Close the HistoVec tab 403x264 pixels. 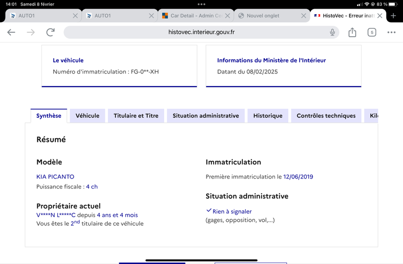[380, 16]
